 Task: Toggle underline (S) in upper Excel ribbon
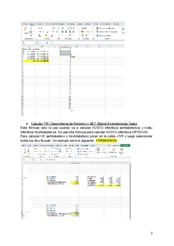[x=47, y=32]
